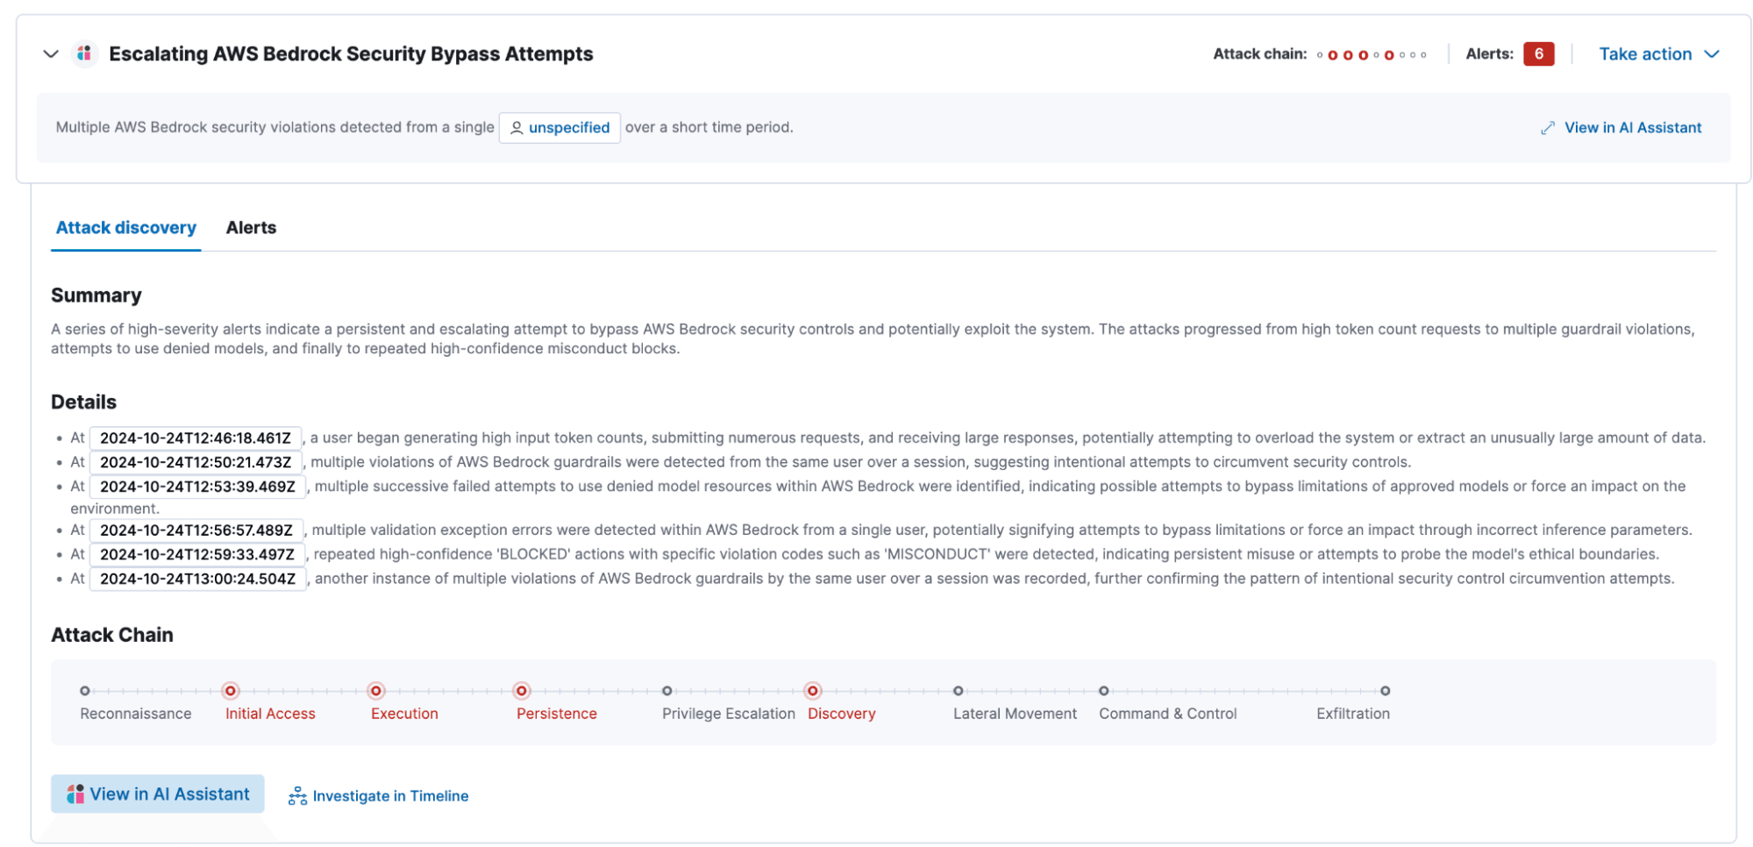Click the unspecified user badge
This screenshot has height=847, width=1753.
tap(559, 128)
